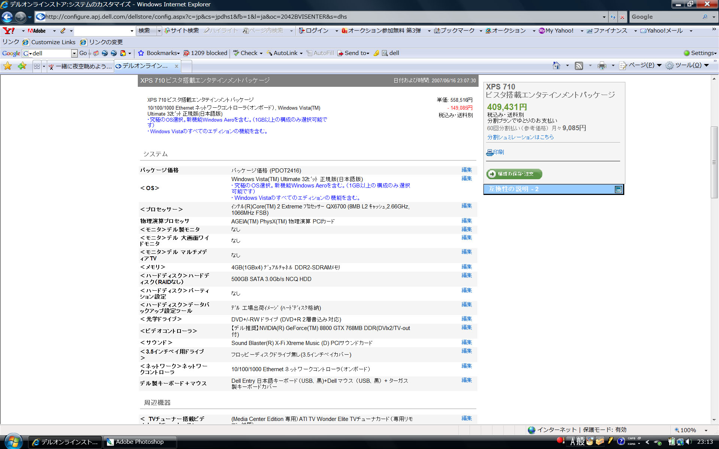Open the Google toolbar search box dropdown
The image size is (719, 449).
click(74, 53)
